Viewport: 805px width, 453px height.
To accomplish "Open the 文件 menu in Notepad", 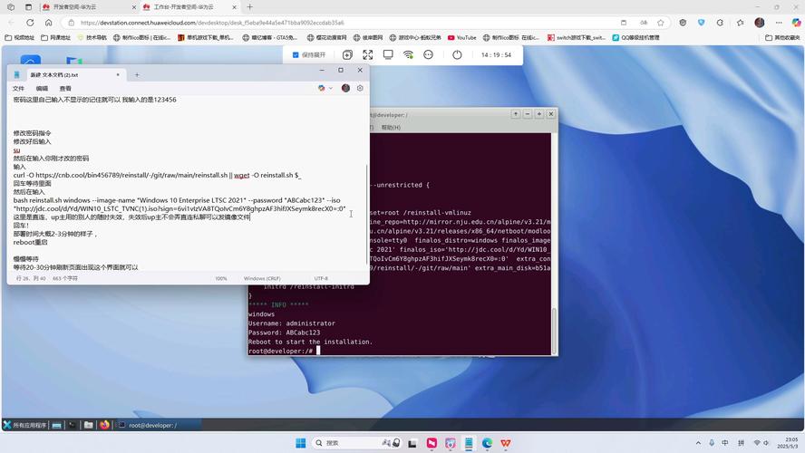I will point(18,88).
